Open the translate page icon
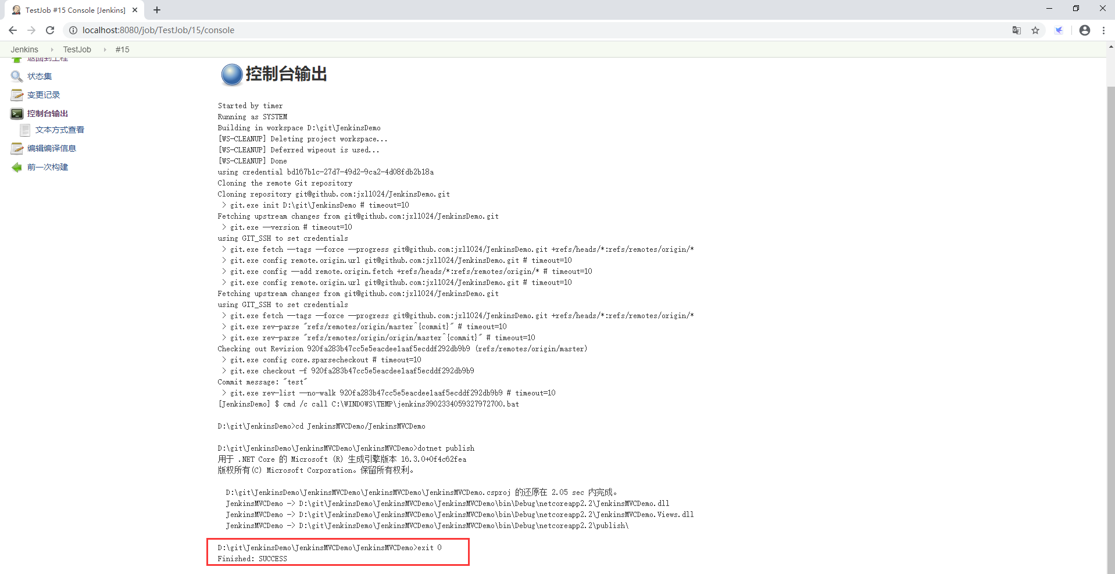This screenshot has height=574, width=1115. [1017, 30]
